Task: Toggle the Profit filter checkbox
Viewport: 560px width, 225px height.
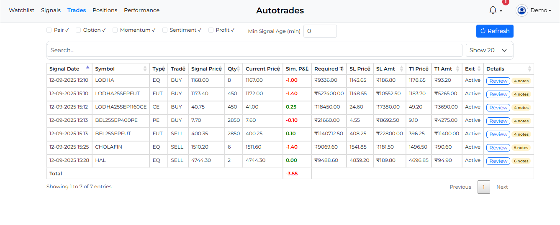Action: [211, 30]
